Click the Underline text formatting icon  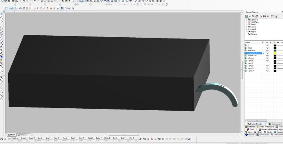click(131, 4)
